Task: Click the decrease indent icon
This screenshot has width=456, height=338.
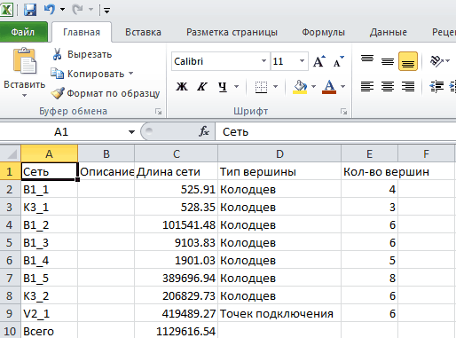Action: pyautogui.click(x=436, y=87)
